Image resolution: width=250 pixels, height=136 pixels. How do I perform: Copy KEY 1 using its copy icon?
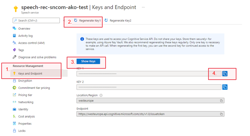click(225, 74)
